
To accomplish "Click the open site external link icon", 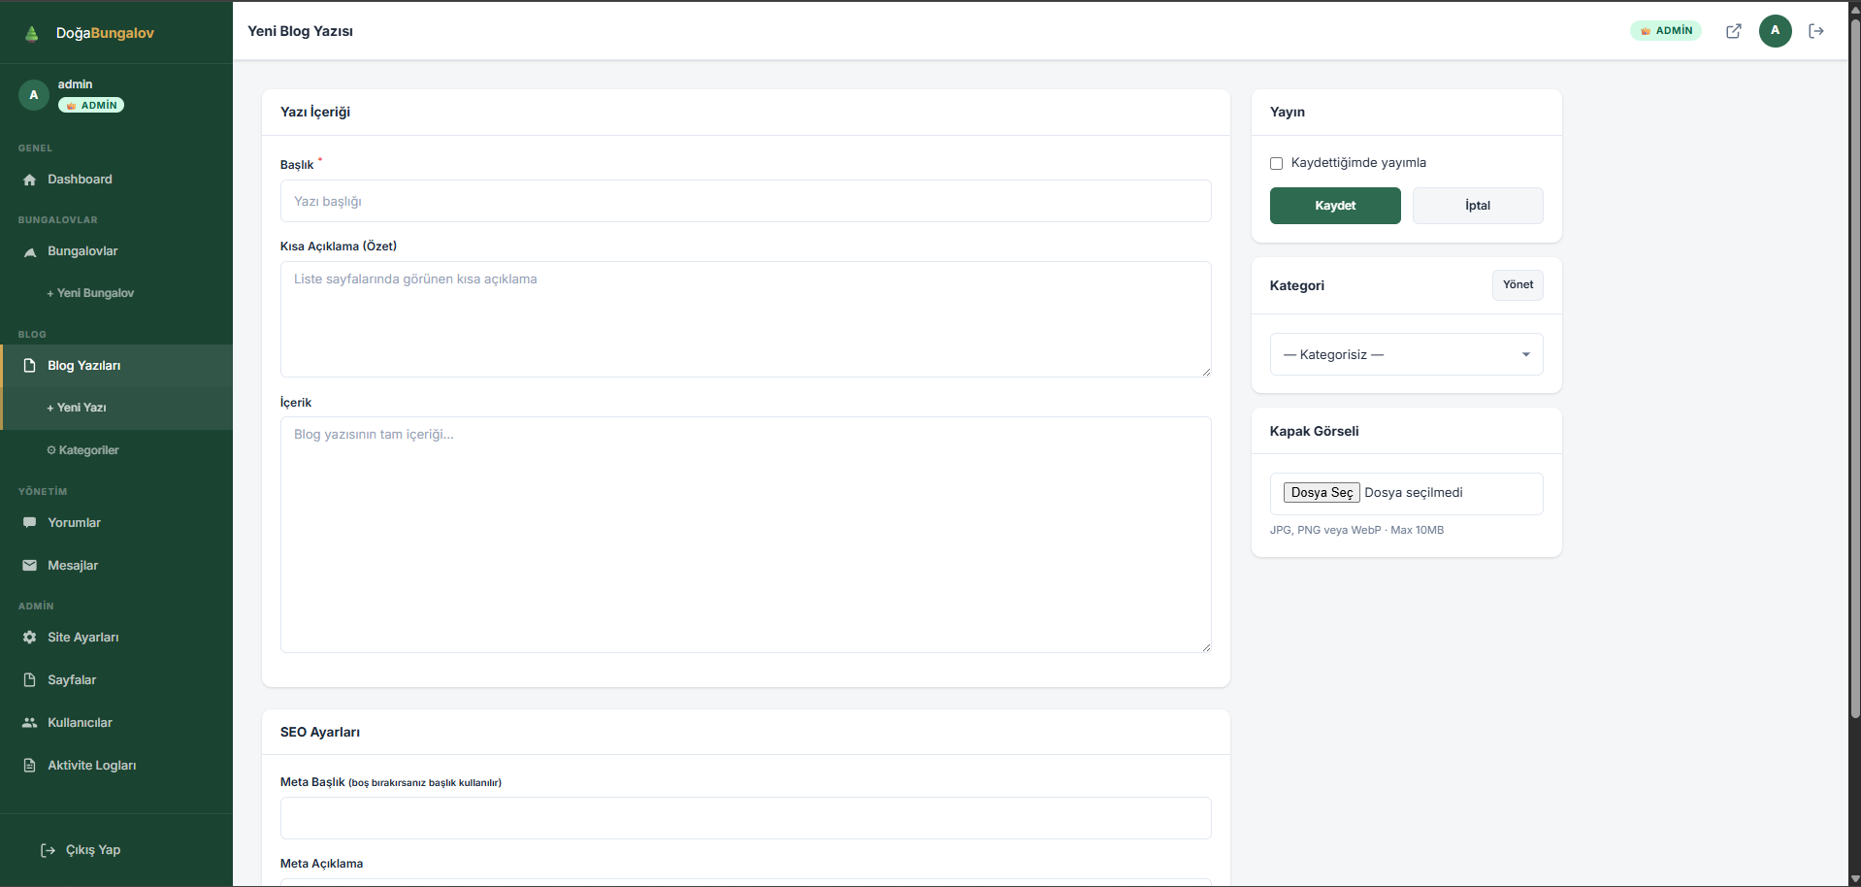I will [1733, 31].
